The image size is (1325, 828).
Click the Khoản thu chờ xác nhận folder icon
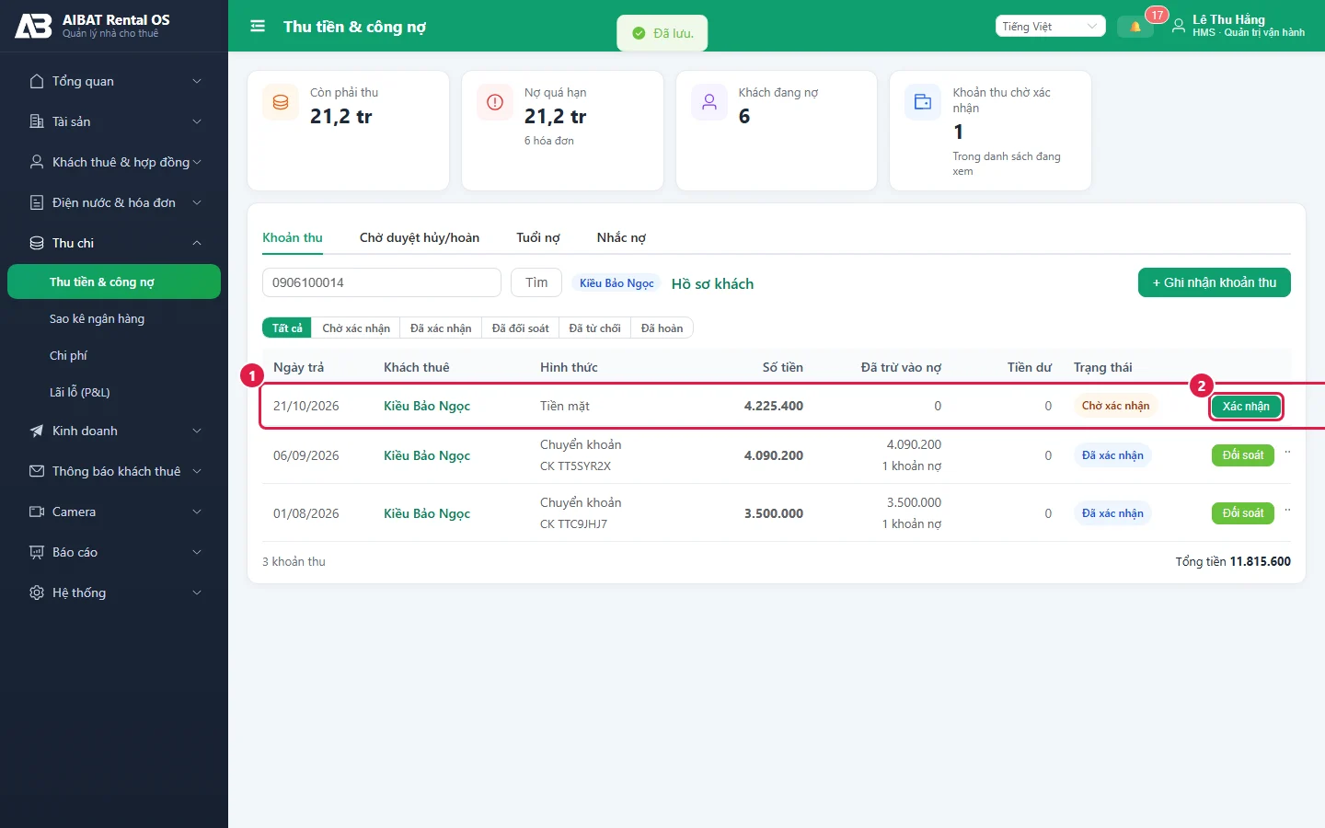(x=923, y=102)
